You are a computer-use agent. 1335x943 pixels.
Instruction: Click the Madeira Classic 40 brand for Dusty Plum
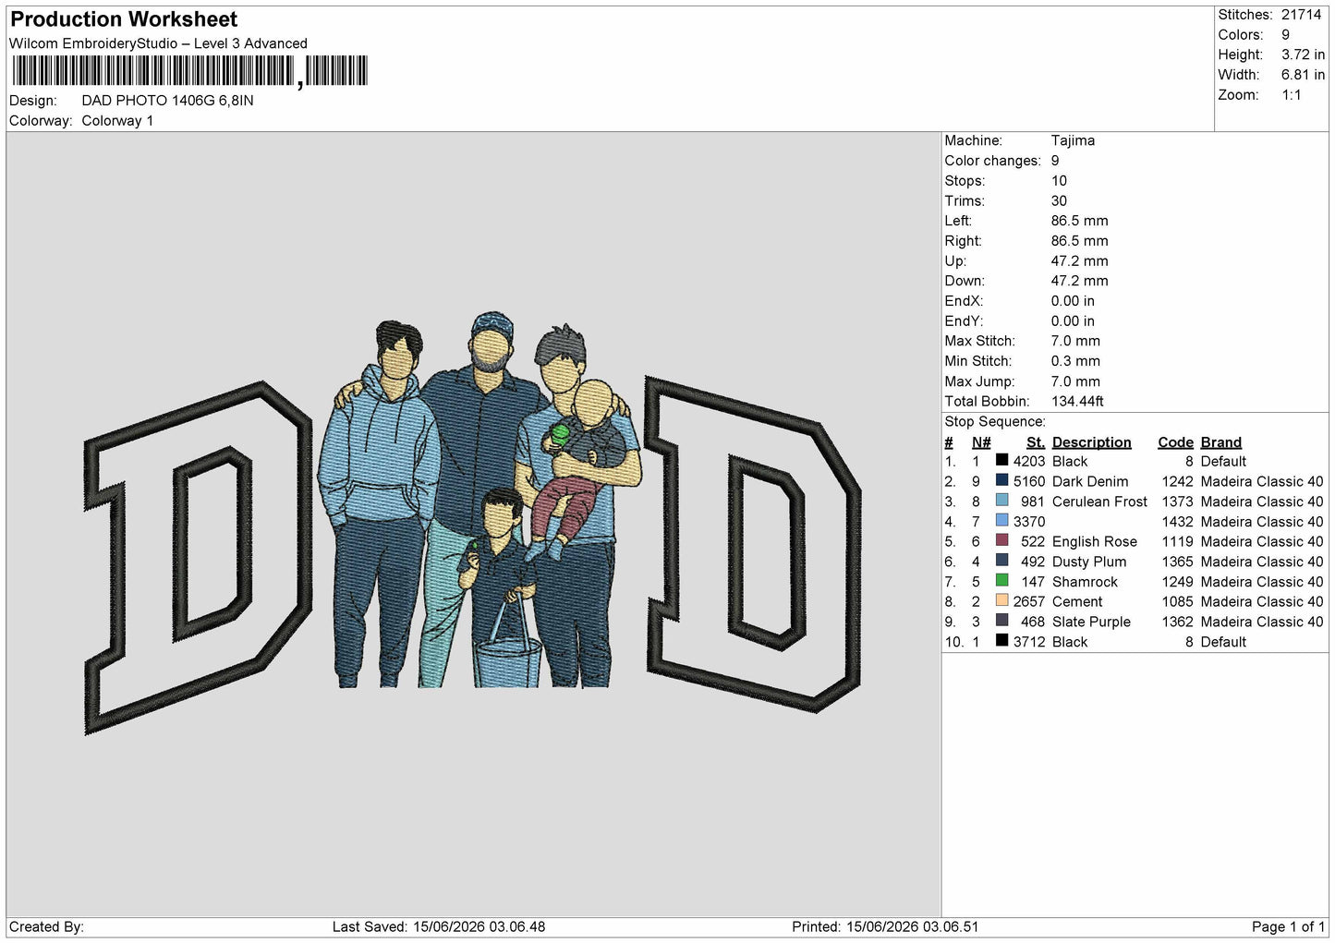click(1261, 562)
